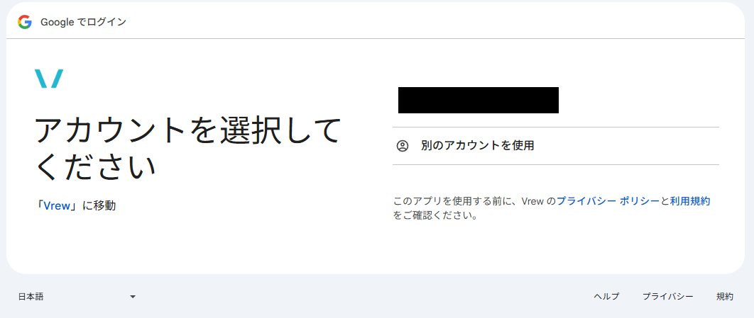This screenshot has width=754, height=318.
Task: Click the をご確認ください text line
Action: tap(435, 216)
